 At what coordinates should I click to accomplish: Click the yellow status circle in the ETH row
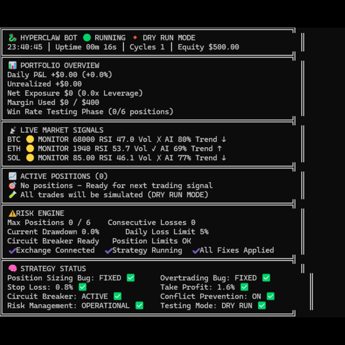[30, 148]
